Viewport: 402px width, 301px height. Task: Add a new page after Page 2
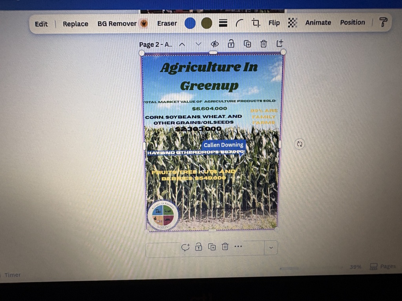tap(280, 43)
